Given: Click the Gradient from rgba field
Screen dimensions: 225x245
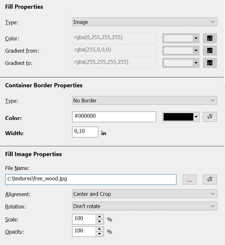Looking at the screenshot, I should 114,50.
